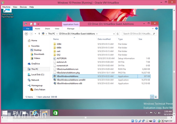This screenshot has width=177, height=124.
Task: Click the New folder quick access icon
Action: coord(35,24)
